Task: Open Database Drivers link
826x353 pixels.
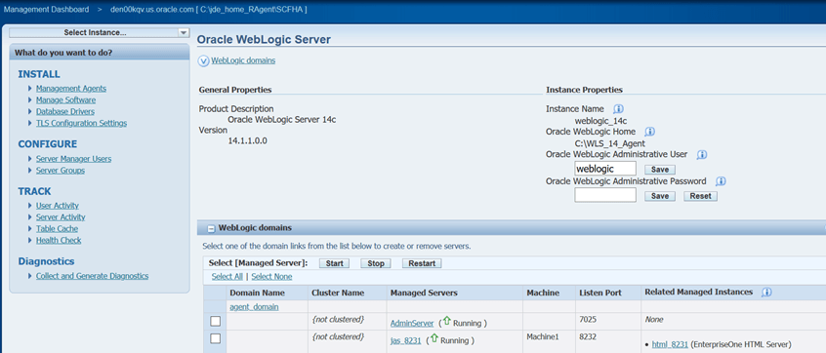Action: 65,111
